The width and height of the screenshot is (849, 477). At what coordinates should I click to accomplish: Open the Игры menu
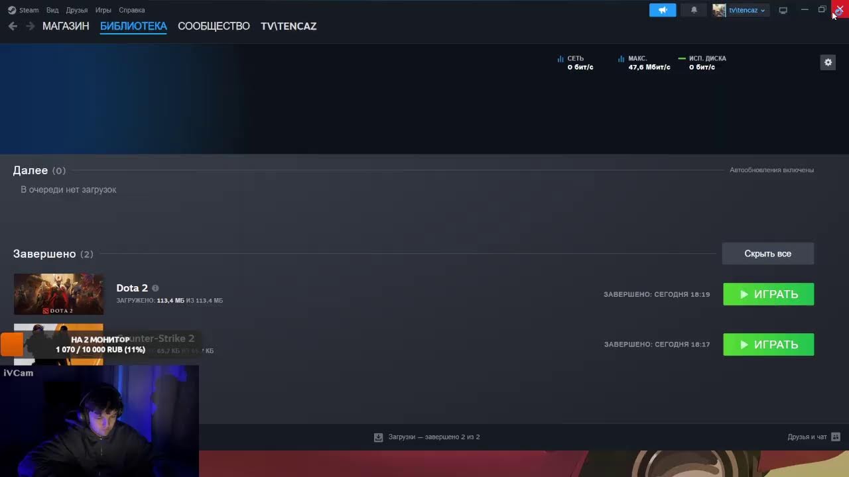point(103,10)
